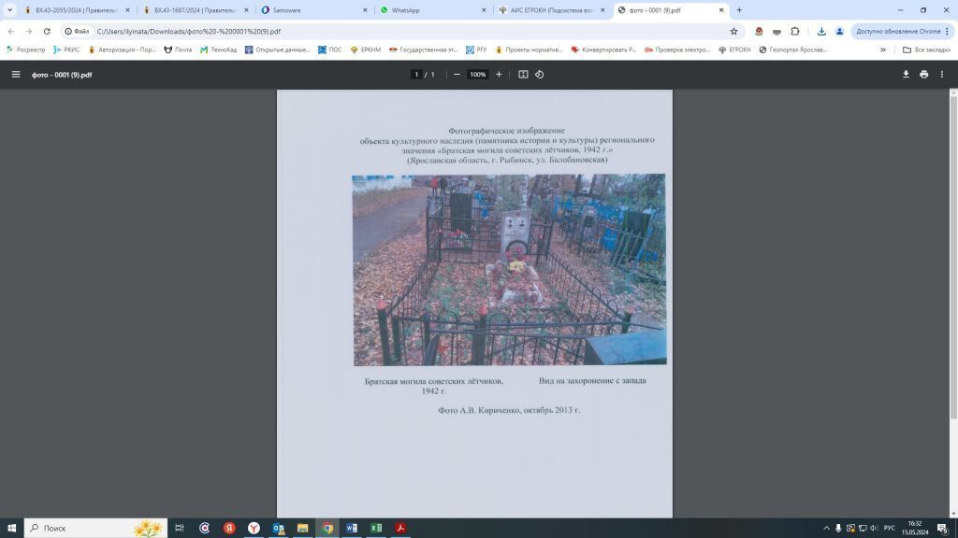Image resolution: width=958 pixels, height=538 pixels.
Task: Open PDF viewer more actions menu
Action: tap(942, 75)
